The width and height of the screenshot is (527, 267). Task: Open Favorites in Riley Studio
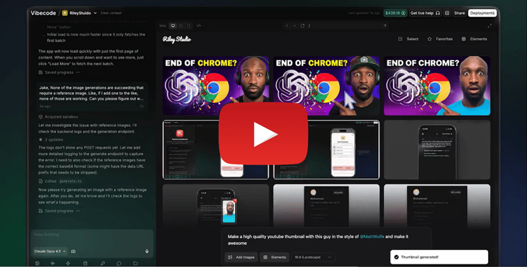point(440,39)
